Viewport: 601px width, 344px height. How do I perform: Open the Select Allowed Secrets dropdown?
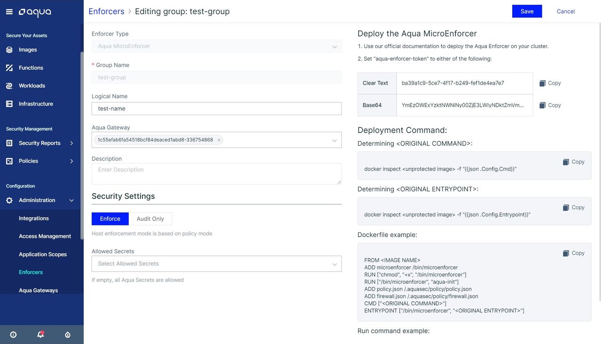pyautogui.click(x=216, y=264)
